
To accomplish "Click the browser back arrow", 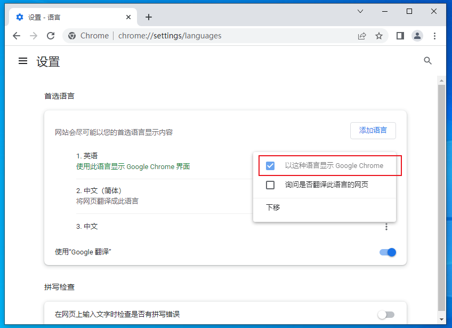I will [17, 36].
